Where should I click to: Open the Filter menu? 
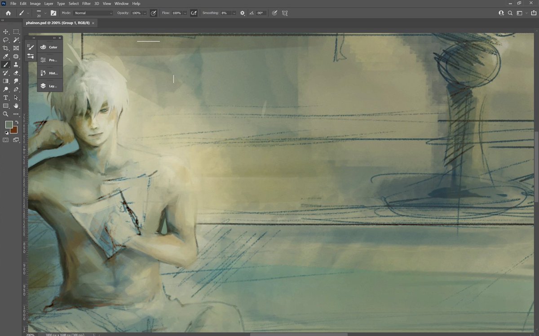point(86,3)
